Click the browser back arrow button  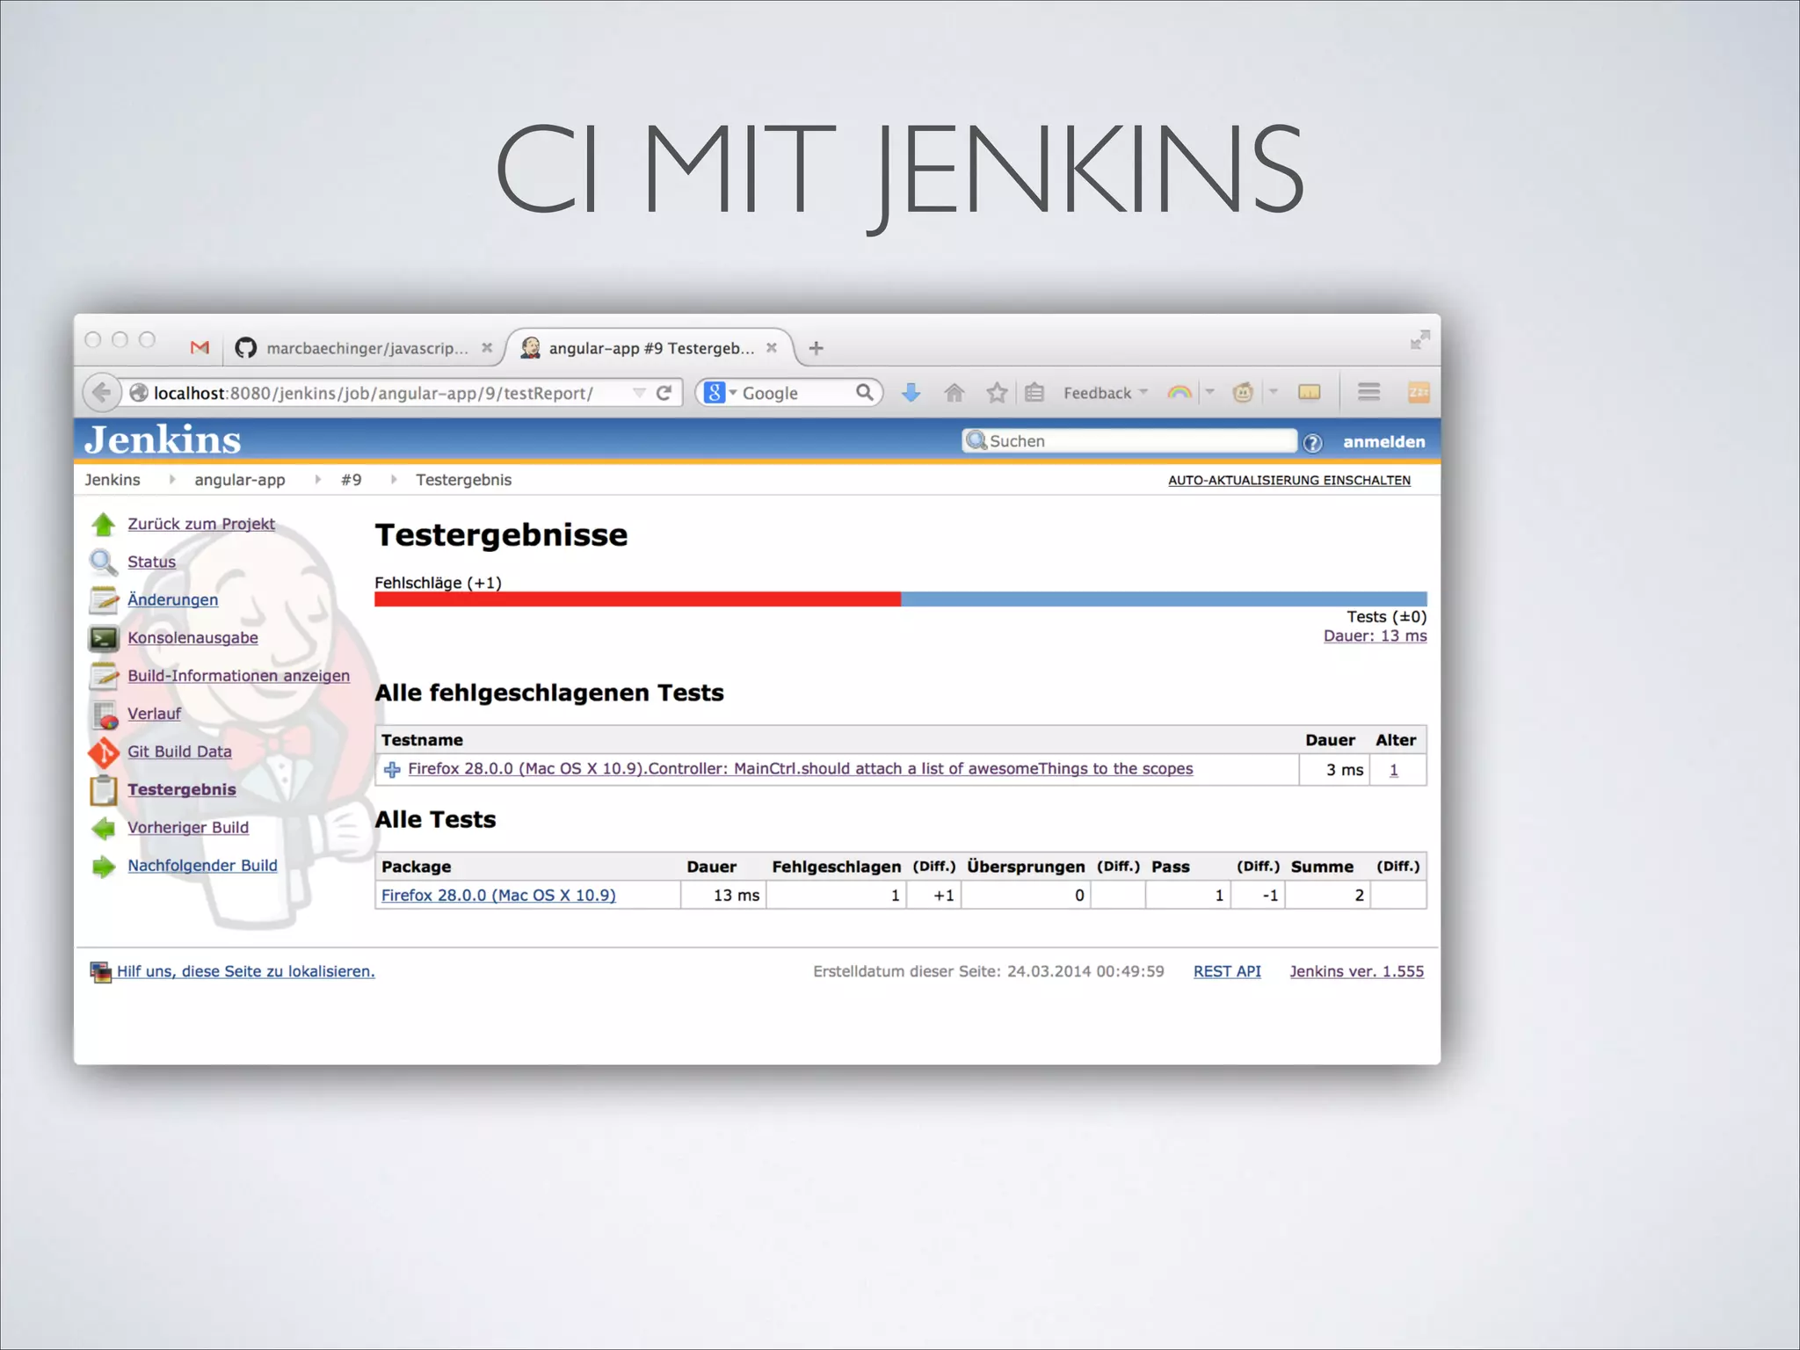[101, 393]
